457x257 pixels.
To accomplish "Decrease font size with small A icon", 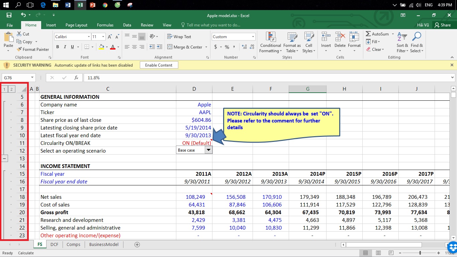I will click(x=117, y=37).
